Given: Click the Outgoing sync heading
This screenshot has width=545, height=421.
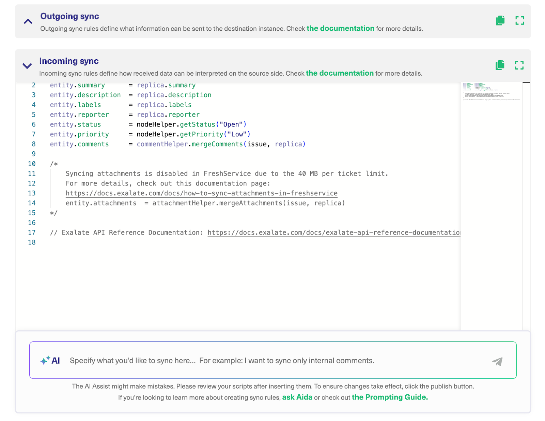Looking at the screenshot, I should pos(69,16).
